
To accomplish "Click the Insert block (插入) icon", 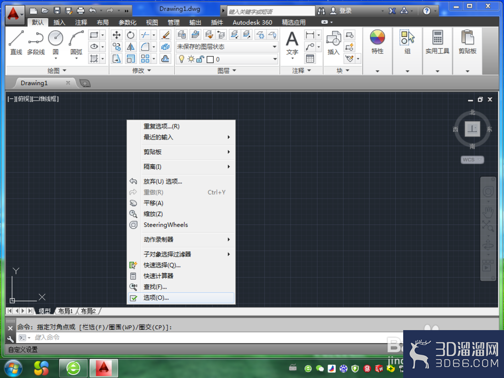I will tap(333, 42).
